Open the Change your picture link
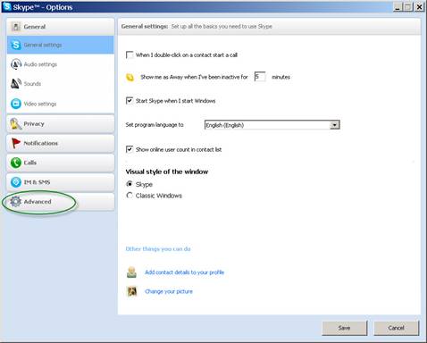Screen dimensions: 427x343 pyautogui.click(x=169, y=291)
